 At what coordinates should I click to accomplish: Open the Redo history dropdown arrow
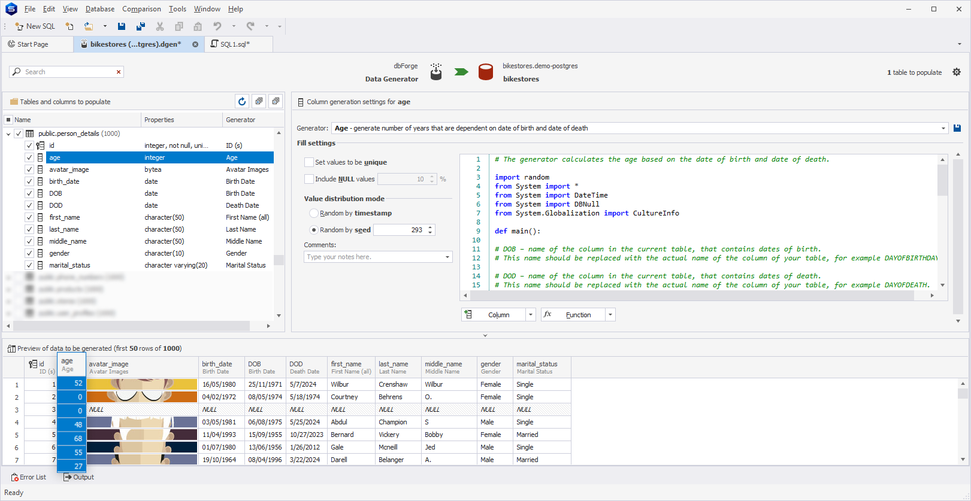(267, 26)
